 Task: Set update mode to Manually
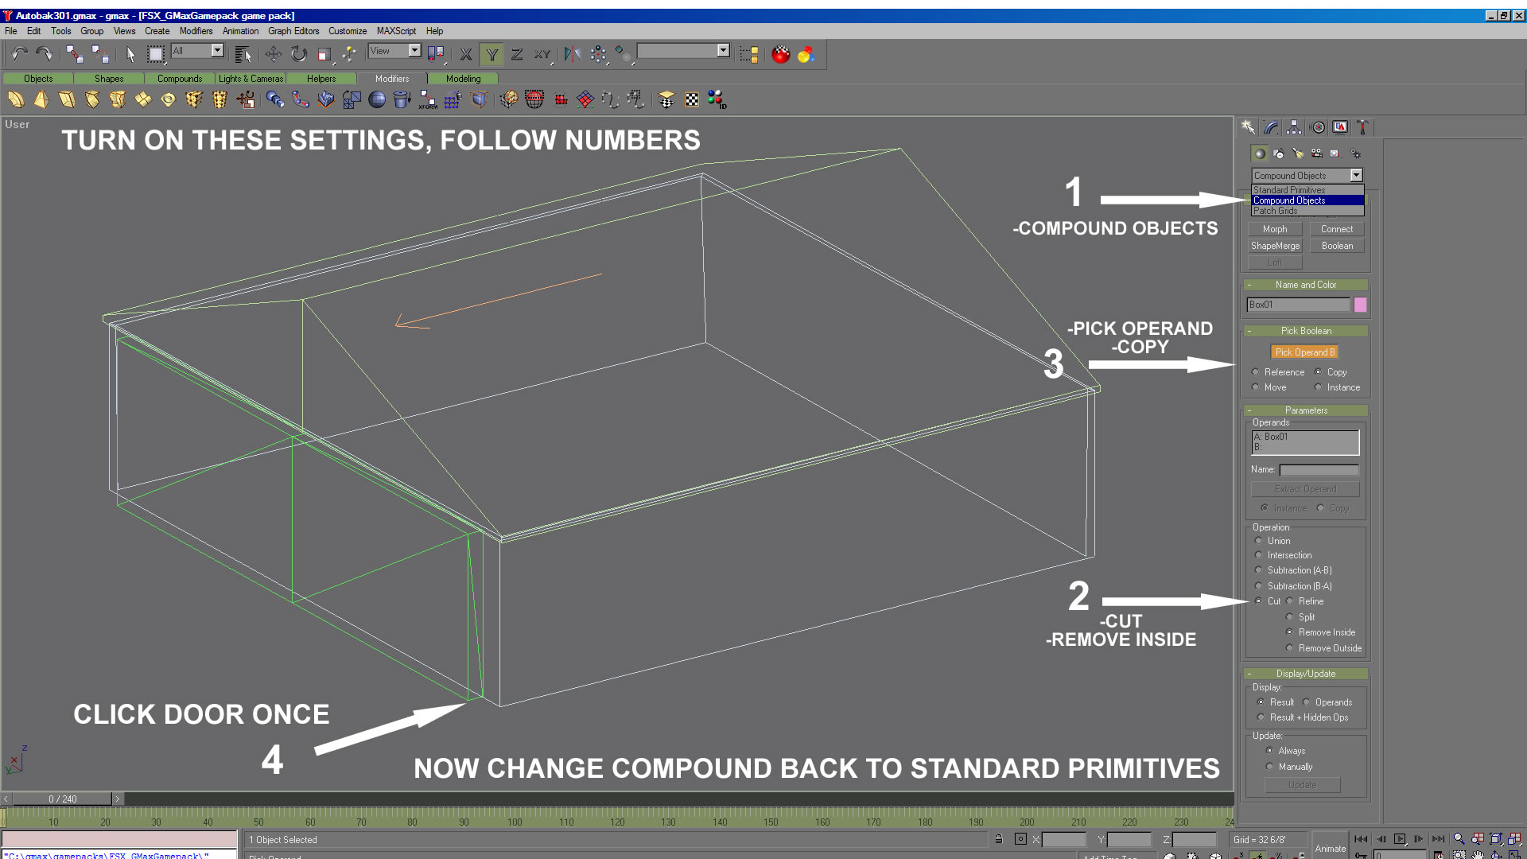click(x=1269, y=767)
